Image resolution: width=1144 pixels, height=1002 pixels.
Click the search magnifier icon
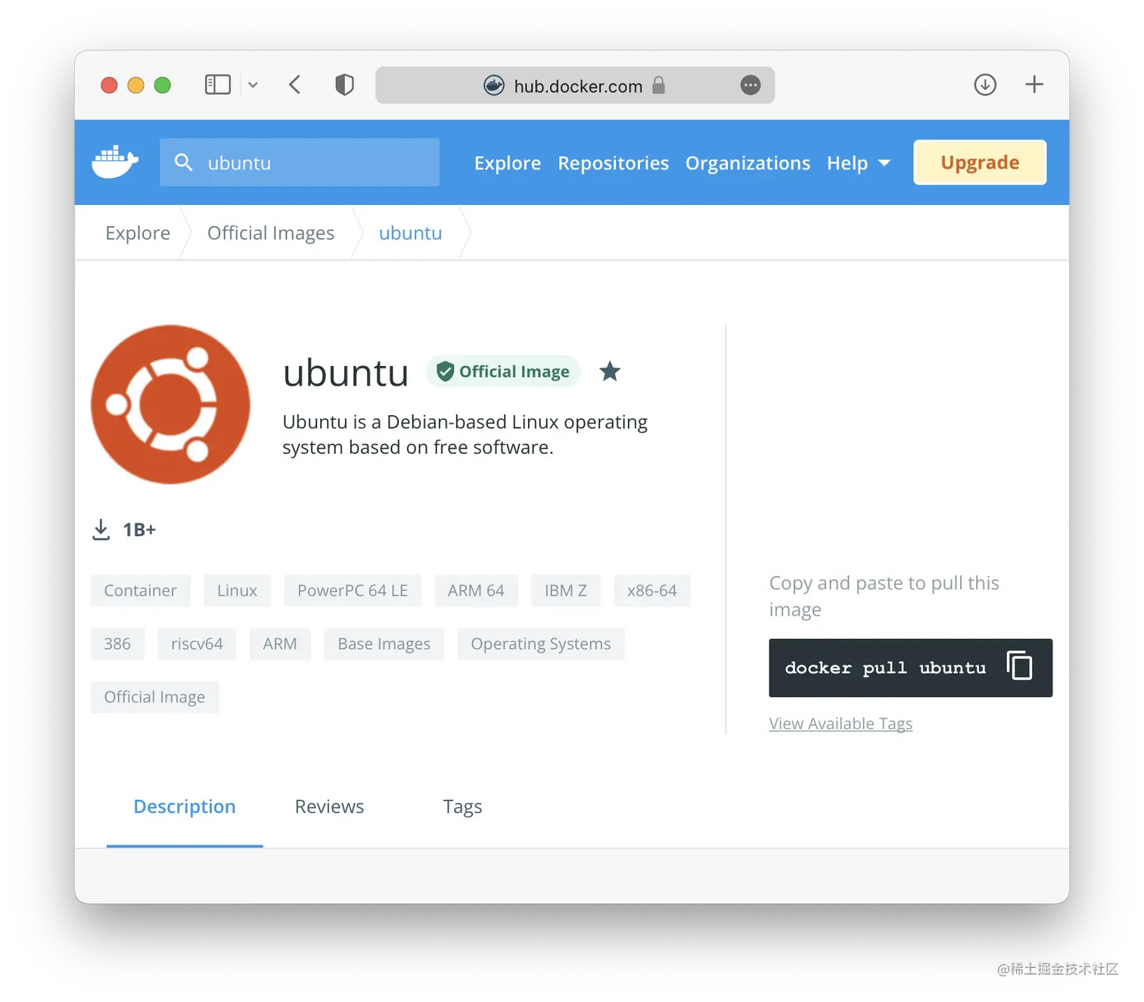pyautogui.click(x=183, y=162)
